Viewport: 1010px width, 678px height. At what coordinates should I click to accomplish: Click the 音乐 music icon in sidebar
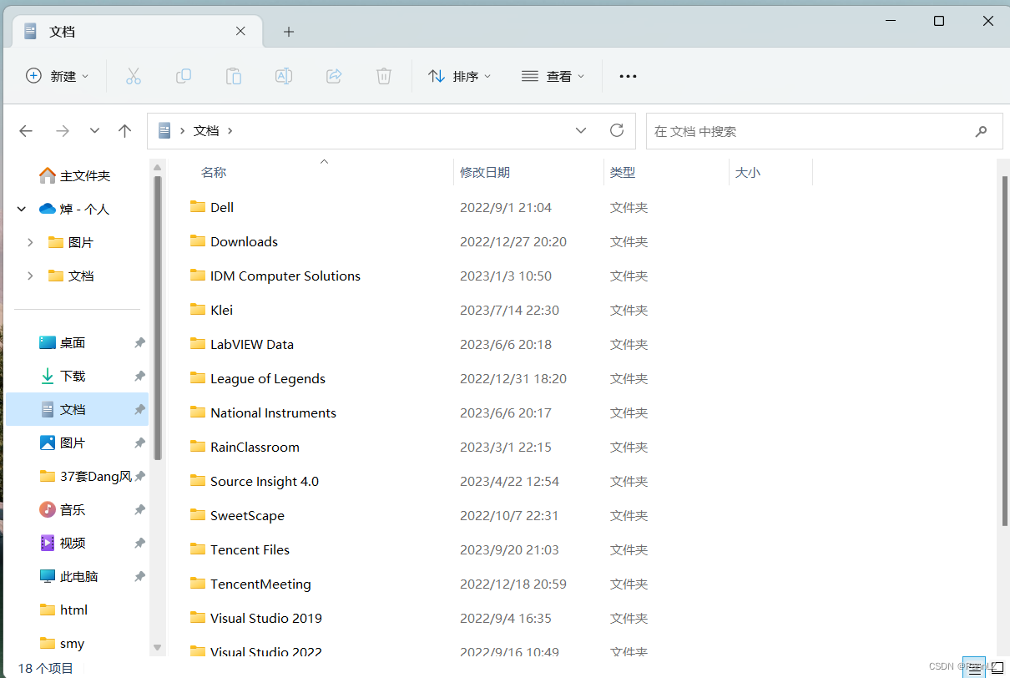point(48,509)
